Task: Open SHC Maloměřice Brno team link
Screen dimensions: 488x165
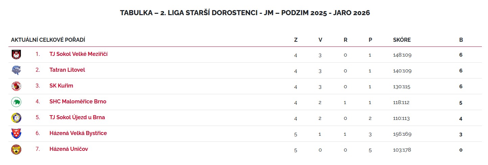Action: [x=78, y=101]
